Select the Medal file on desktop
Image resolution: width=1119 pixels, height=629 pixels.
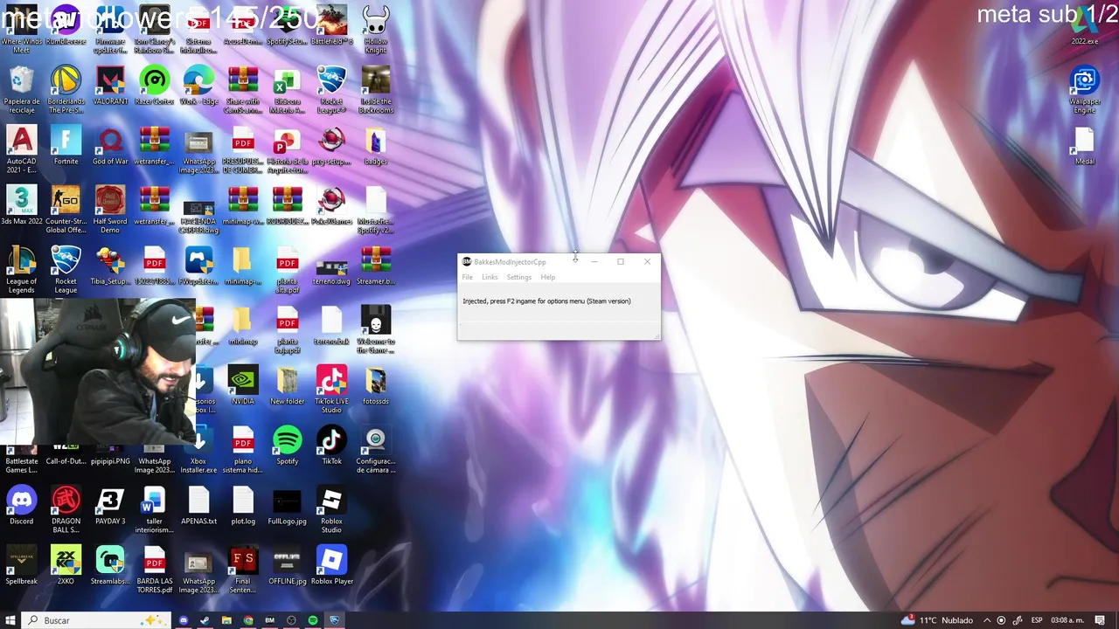coord(1085,145)
